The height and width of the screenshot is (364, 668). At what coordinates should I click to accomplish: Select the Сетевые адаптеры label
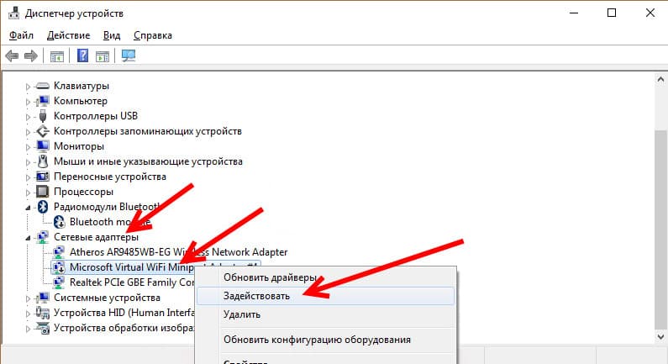(x=96, y=237)
